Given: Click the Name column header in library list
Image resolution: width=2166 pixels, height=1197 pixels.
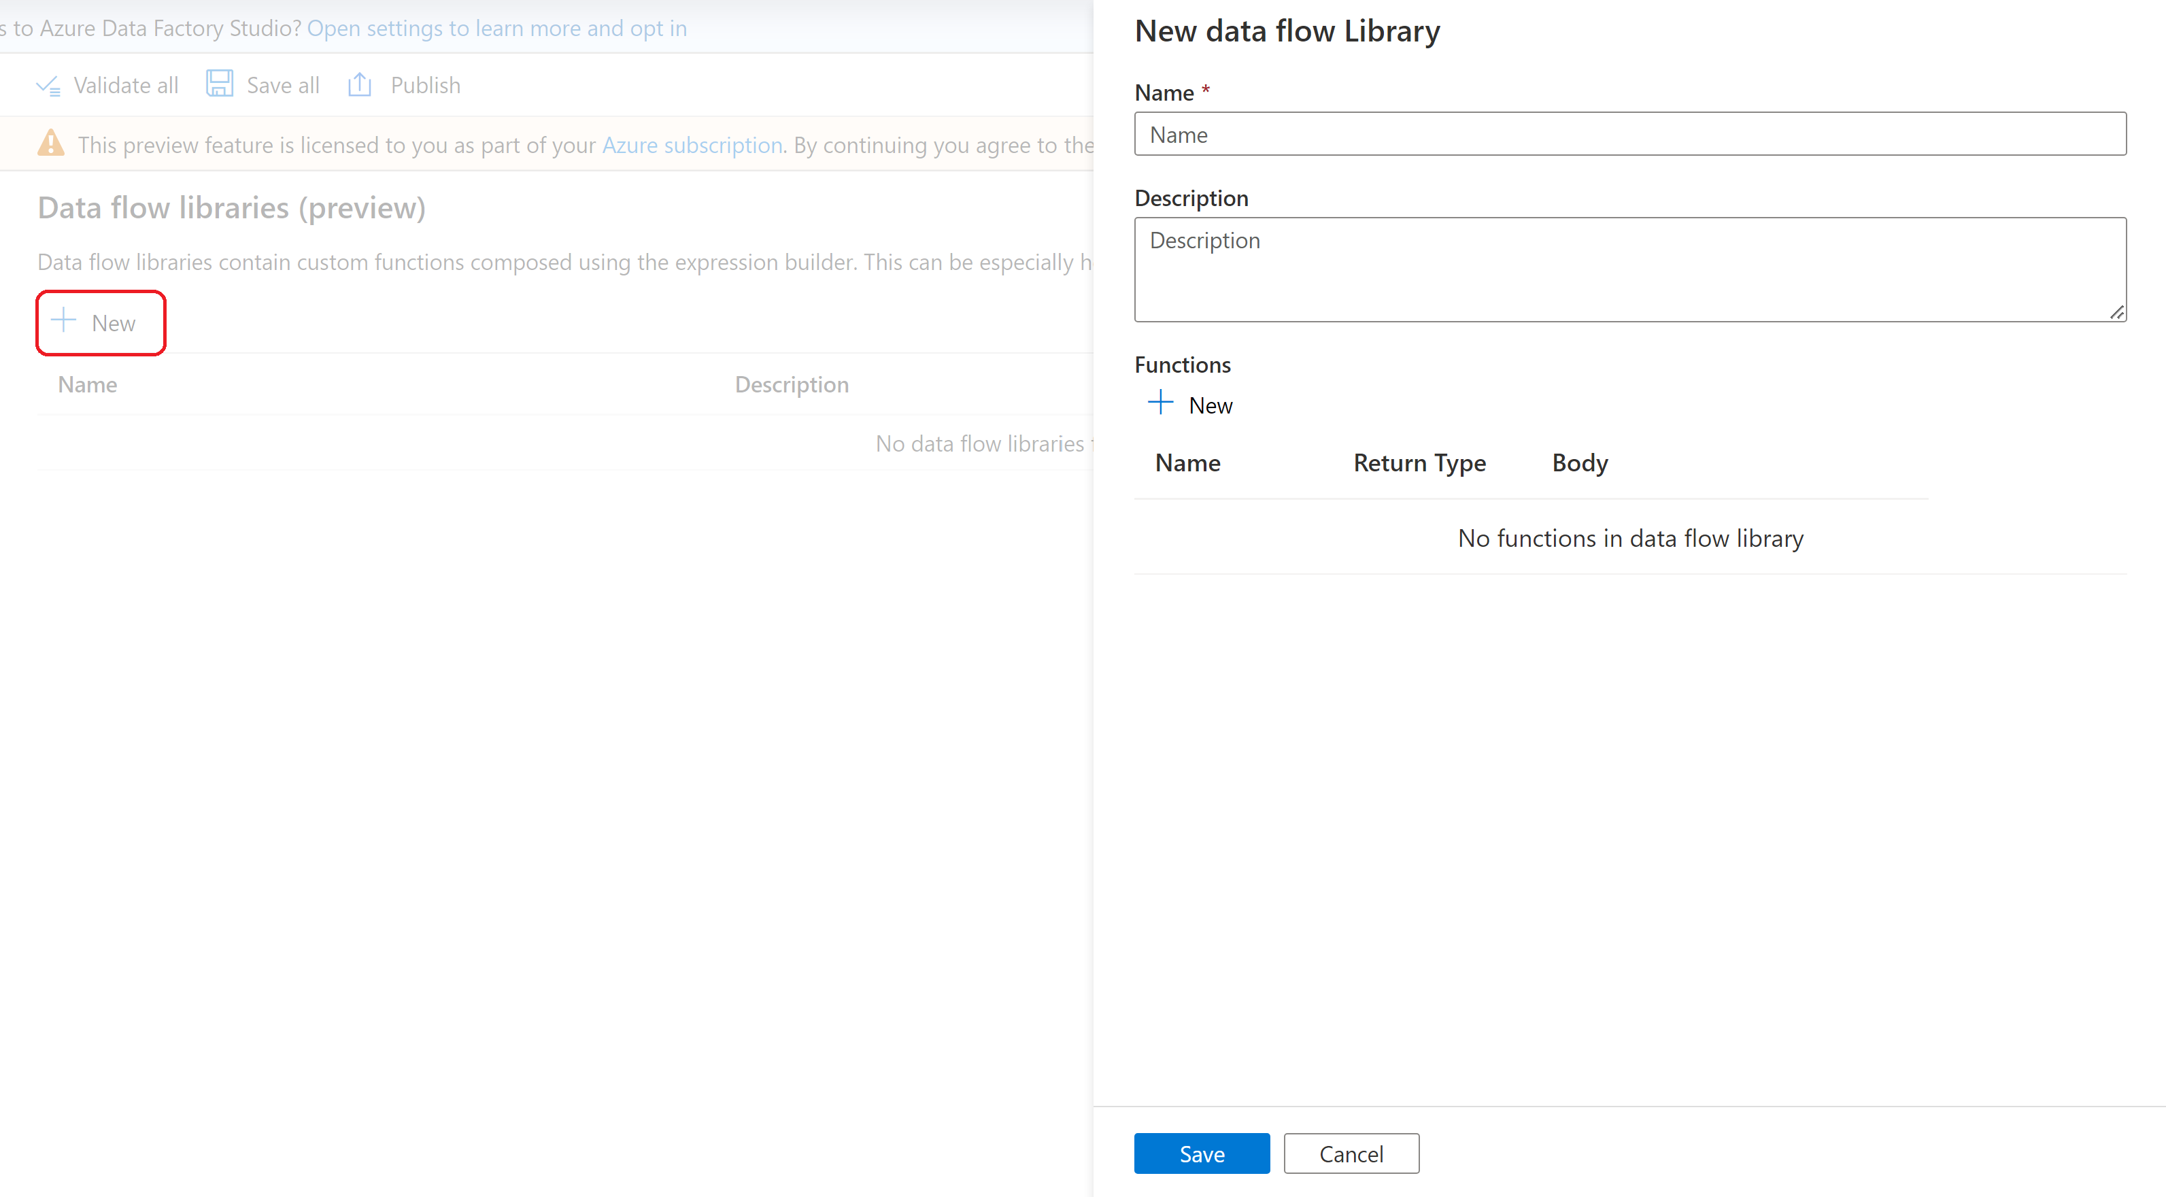Looking at the screenshot, I should pyautogui.click(x=88, y=384).
